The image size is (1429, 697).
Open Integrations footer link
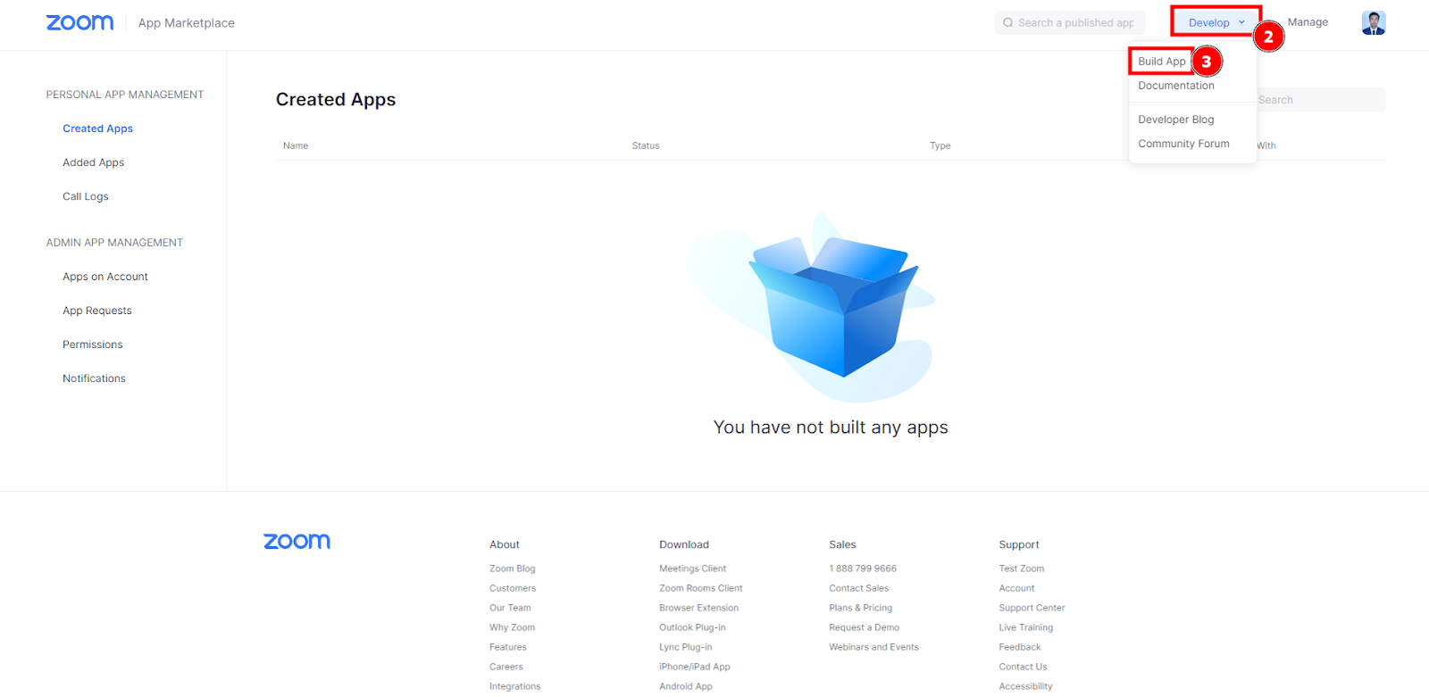(514, 686)
